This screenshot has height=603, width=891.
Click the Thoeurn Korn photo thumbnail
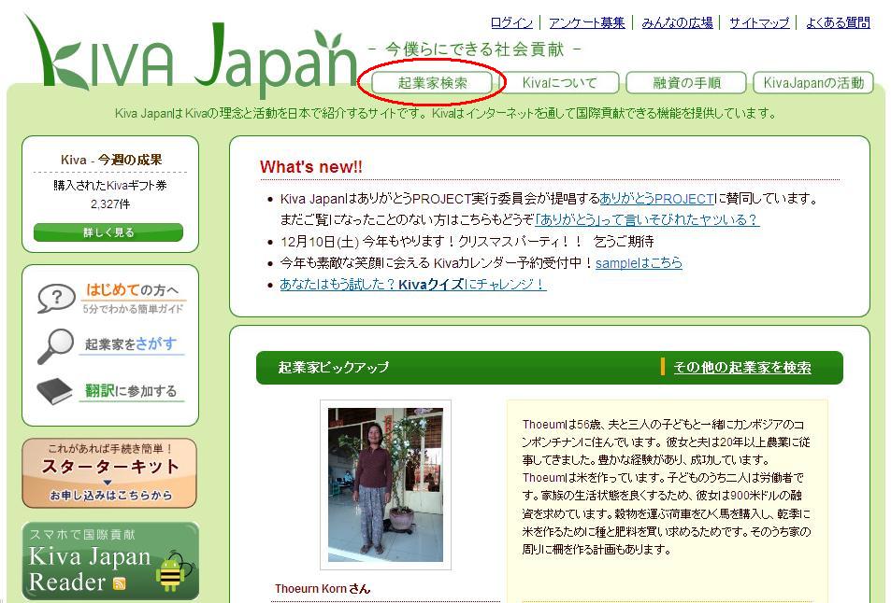386,484
